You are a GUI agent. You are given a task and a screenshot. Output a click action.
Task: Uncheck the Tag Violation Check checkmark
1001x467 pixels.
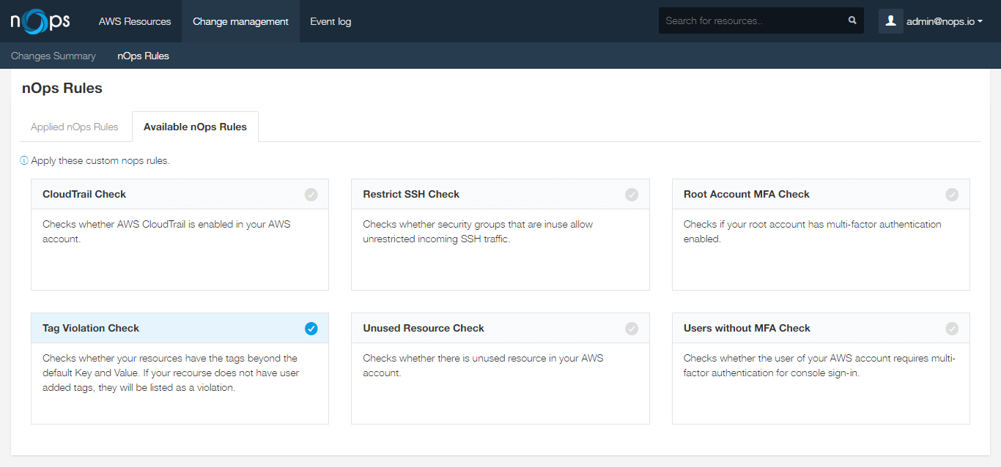[311, 329]
